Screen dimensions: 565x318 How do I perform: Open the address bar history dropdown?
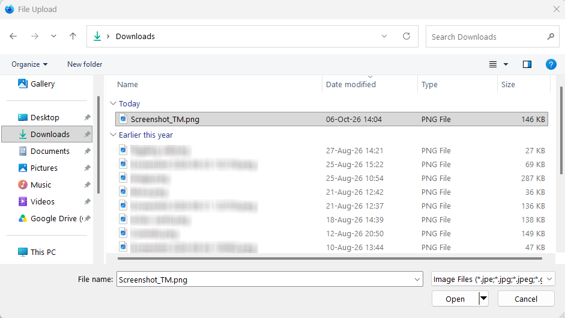[x=384, y=36]
